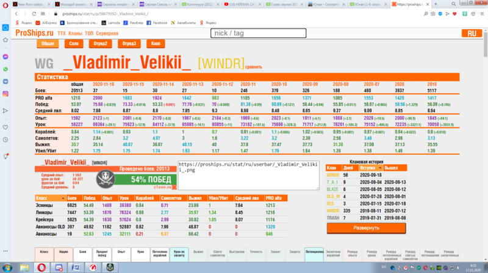This screenshot has width=488, height=273.
Task: Open Opera sidebar history clock icon
Action: point(5,140)
